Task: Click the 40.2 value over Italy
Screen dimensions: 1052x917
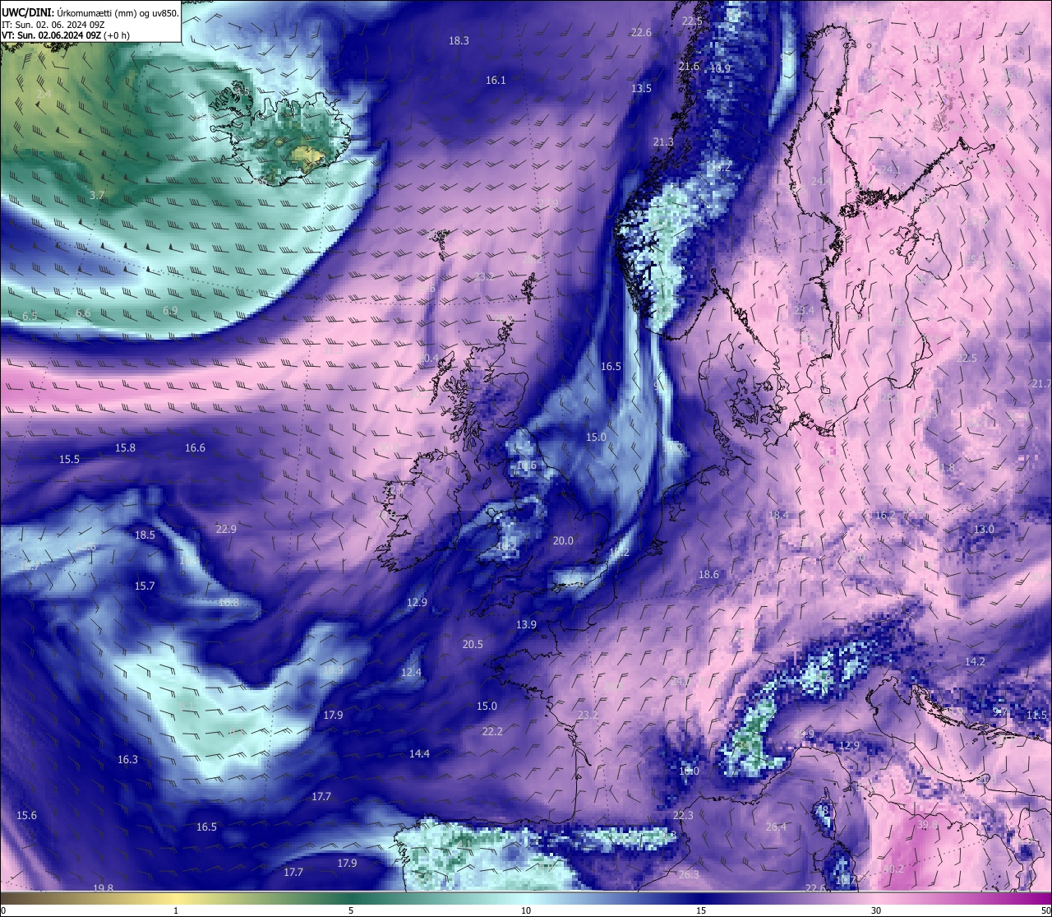Action: point(893,868)
